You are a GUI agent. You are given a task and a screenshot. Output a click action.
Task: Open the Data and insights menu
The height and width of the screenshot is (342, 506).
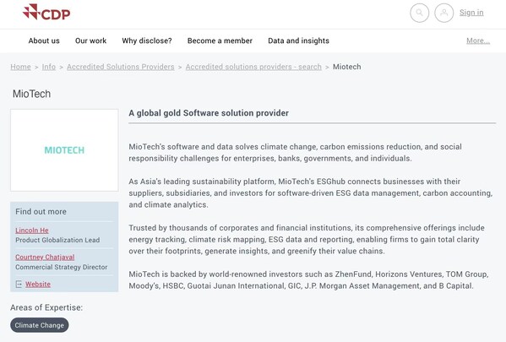[x=298, y=41]
